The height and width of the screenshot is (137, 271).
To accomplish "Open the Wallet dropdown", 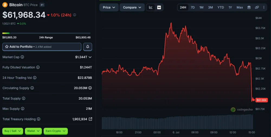I will coord(33,131).
